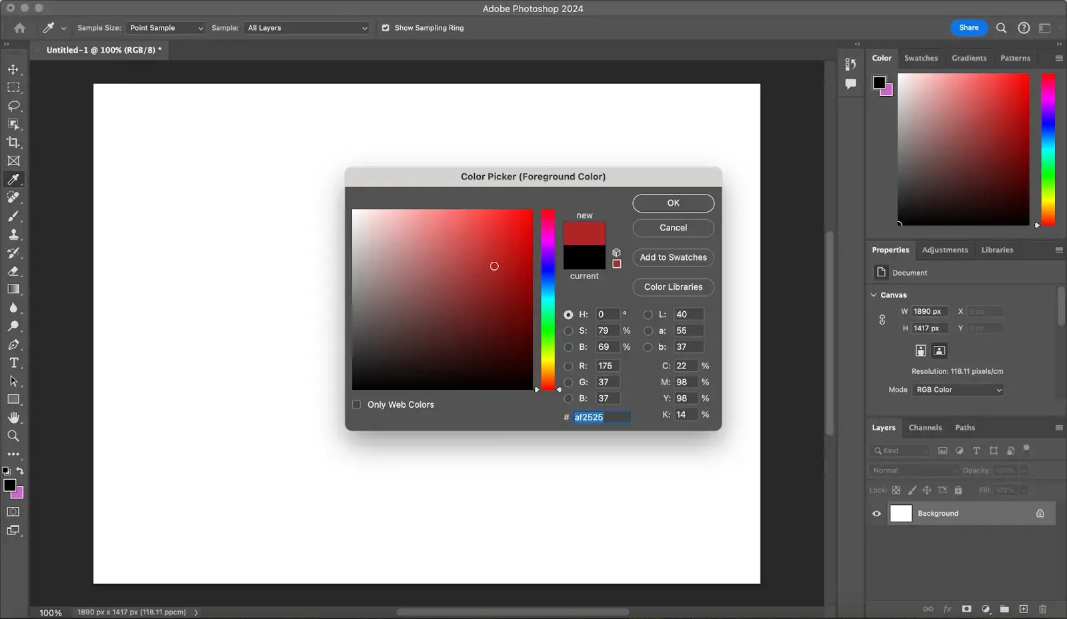Select the Crop tool
The height and width of the screenshot is (619, 1067).
point(13,143)
